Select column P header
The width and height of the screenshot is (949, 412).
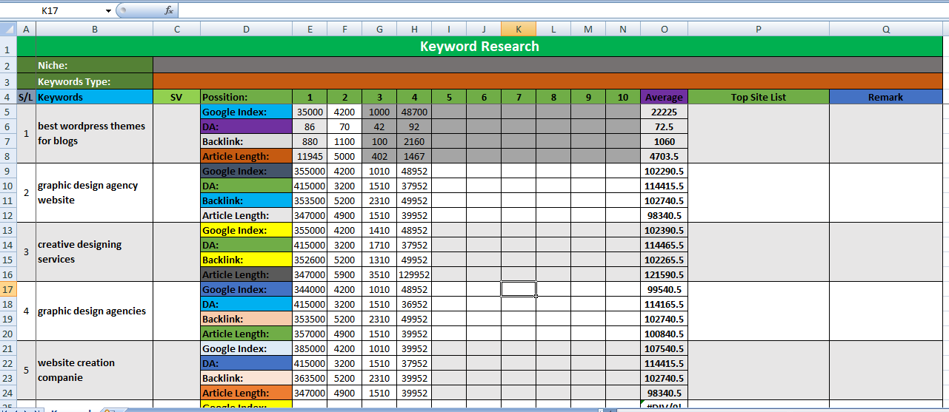(x=759, y=29)
